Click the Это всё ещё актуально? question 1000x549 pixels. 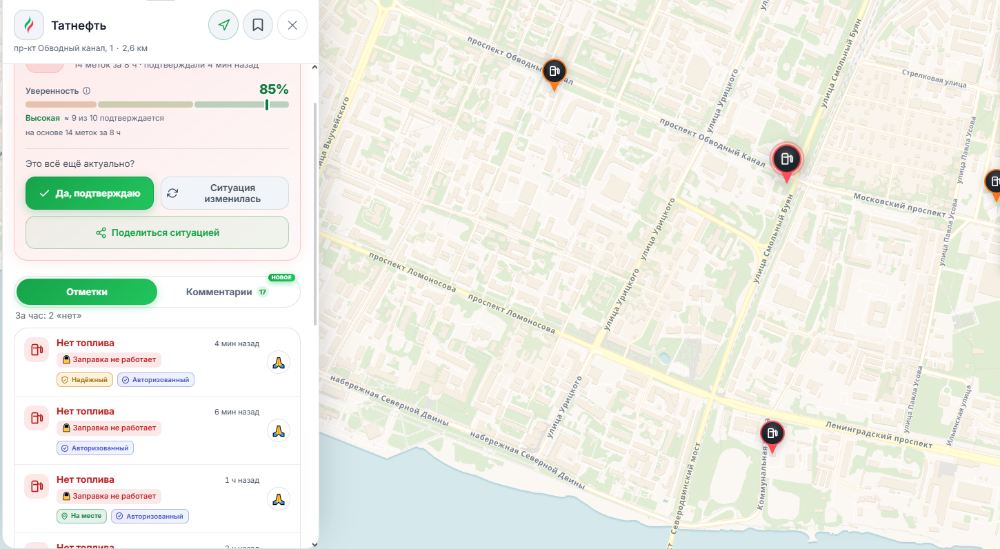click(80, 164)
